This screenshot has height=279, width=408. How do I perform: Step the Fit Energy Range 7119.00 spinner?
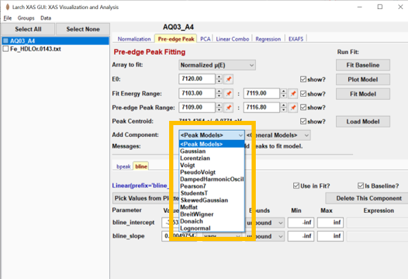(283, 93)
